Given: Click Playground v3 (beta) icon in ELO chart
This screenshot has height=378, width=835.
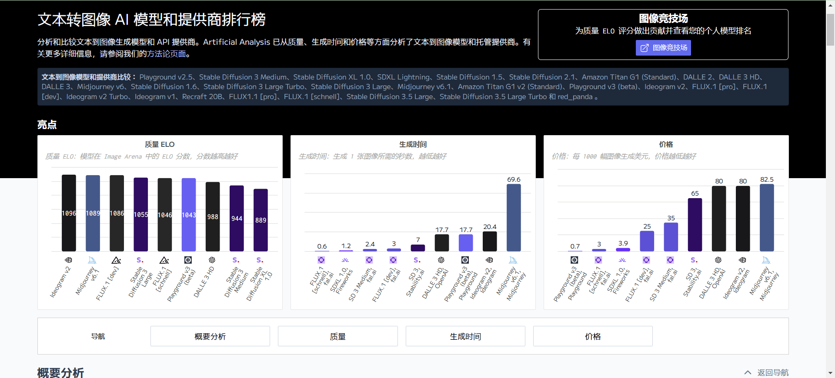Looking at the screenshot, I should (188, 260).
